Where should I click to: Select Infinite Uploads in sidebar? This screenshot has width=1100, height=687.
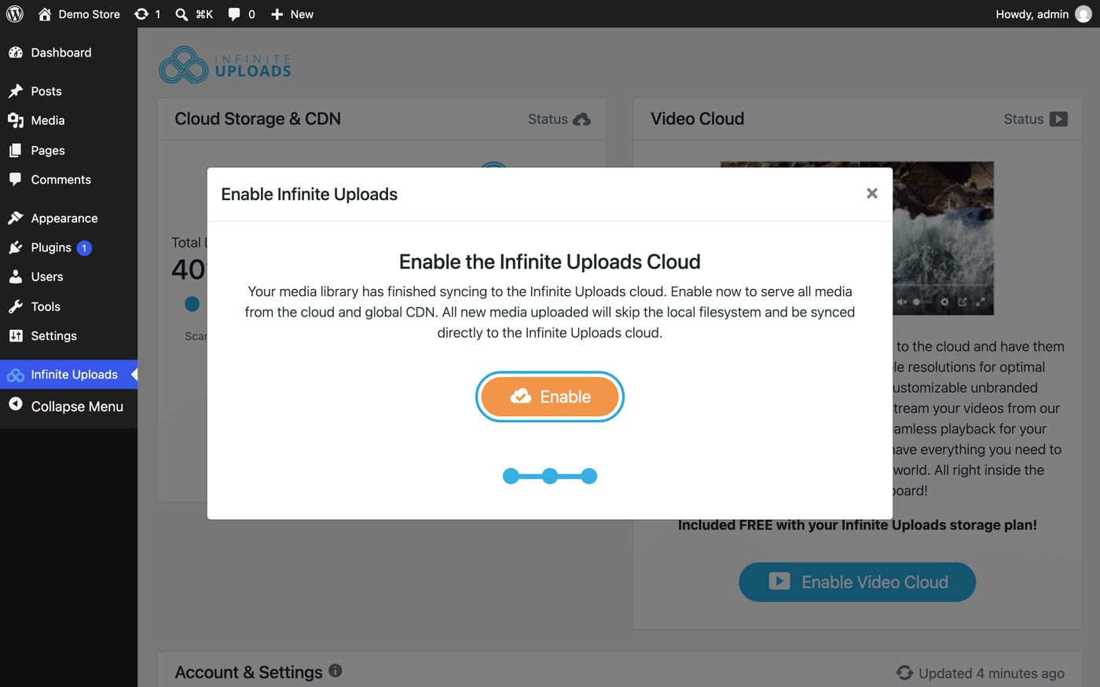[x=68, y=375]
